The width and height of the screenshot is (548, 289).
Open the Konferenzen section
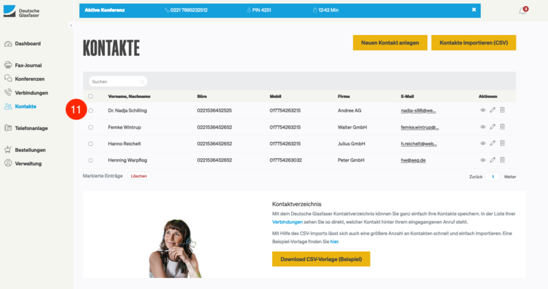pyautogui.click(x=29, y=79)
